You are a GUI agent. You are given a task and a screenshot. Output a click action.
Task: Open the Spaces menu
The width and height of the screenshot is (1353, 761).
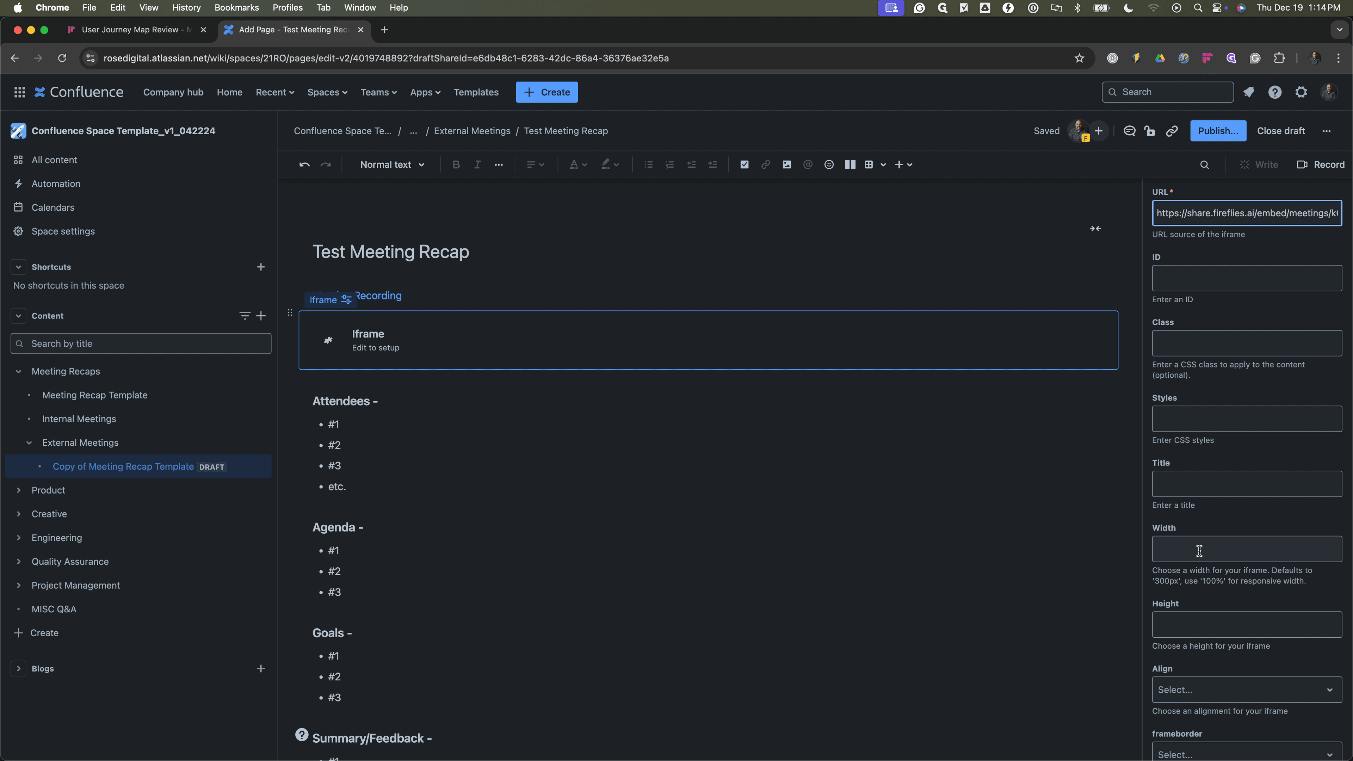pyautogui.click(x=327, y=92)
